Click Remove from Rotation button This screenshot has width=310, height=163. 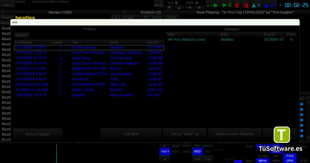(x=235, y=134)
